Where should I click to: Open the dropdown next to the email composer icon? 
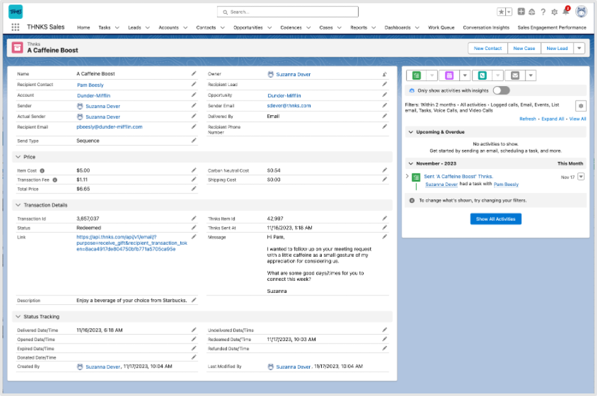pyautogui.click(x=531, y=75)
